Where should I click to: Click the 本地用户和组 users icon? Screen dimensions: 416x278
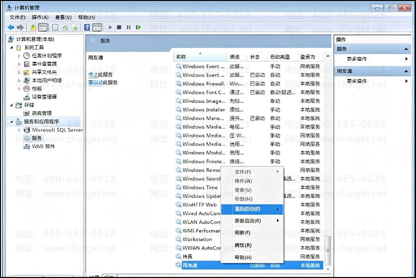coord(26,80)
